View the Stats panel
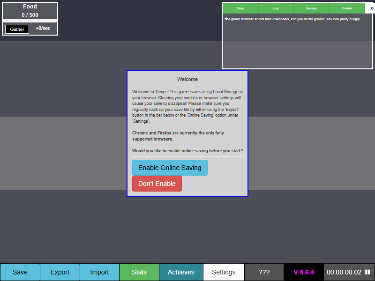 tap(139, 272)
